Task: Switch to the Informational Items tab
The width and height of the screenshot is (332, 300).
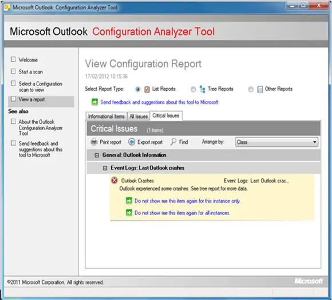Action: point(106,116)
